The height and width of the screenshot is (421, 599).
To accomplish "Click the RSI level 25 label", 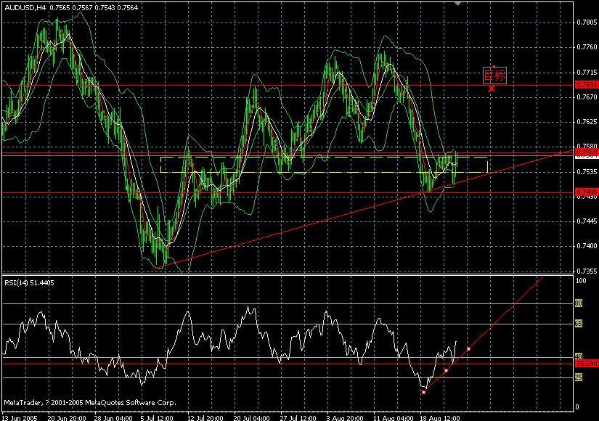I will [x=579, y=377].
